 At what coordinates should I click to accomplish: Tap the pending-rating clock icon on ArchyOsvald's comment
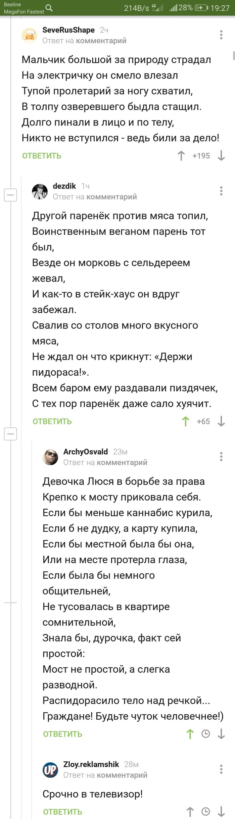pyautogui.click(x=205, y=734)
